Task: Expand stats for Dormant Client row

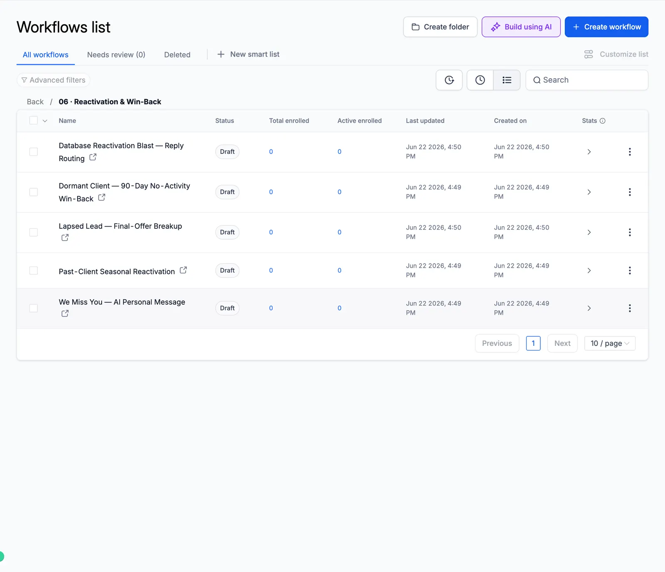Action: click(589, 192)
